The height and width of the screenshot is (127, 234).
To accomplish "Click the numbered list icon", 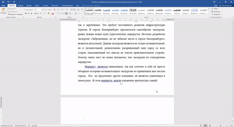I will [x=63, y=10].
